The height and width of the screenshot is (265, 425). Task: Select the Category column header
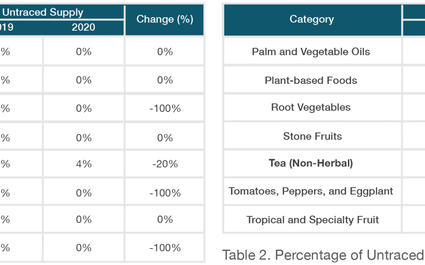tap(312, 20)
